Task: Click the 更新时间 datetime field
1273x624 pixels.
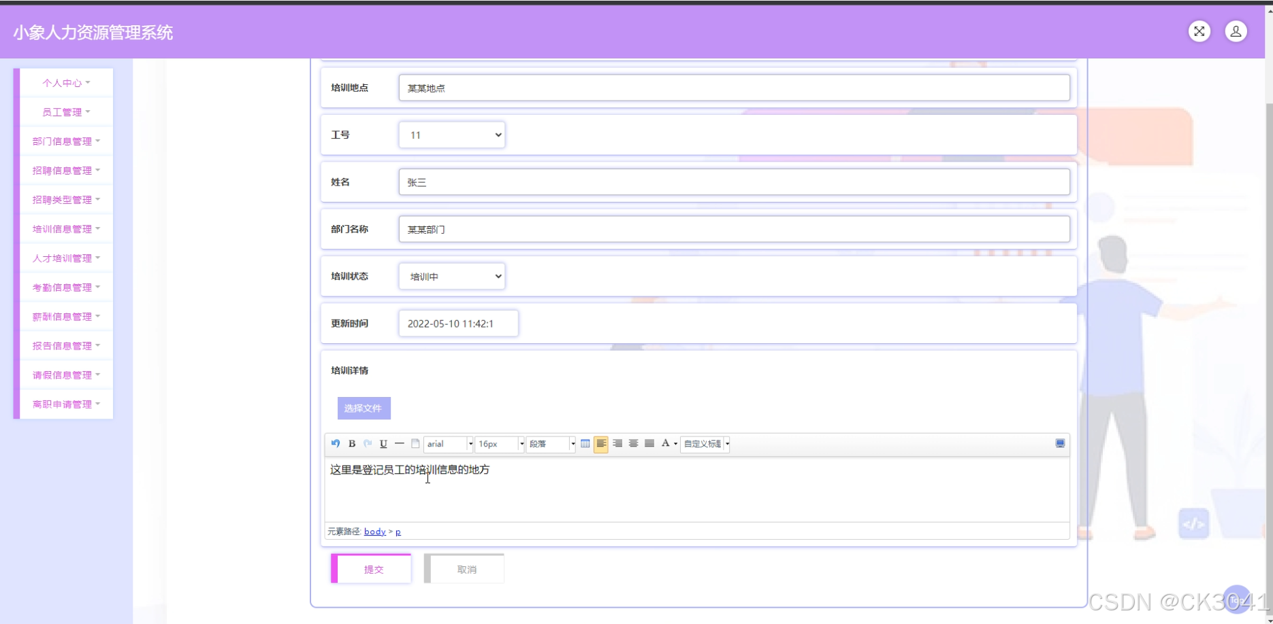Action: 458,324
